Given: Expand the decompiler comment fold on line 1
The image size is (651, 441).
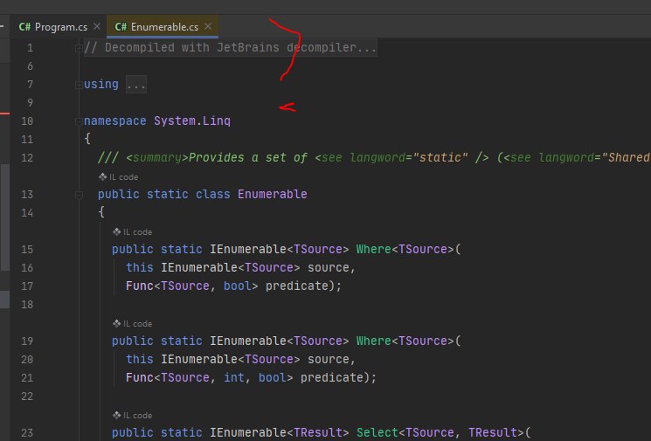Looking at the screenshot, I should click(x=79, y=49).
